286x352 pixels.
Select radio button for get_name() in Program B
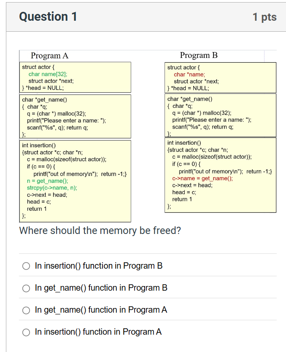25,288
